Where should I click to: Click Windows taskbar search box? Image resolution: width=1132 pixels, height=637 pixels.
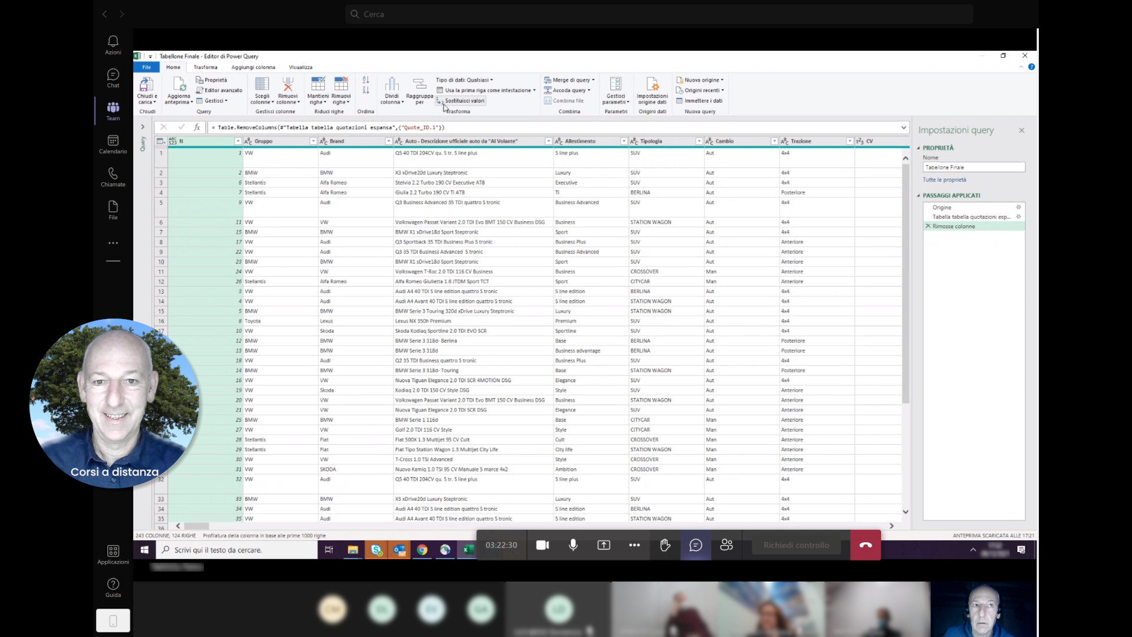click(237, 550)
